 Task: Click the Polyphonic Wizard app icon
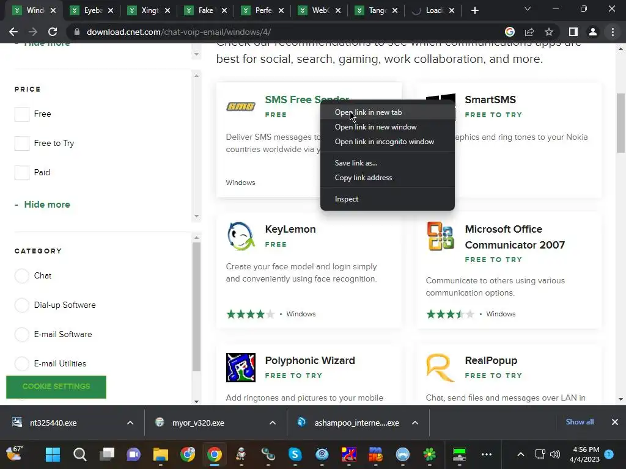[x=241, y=367]
